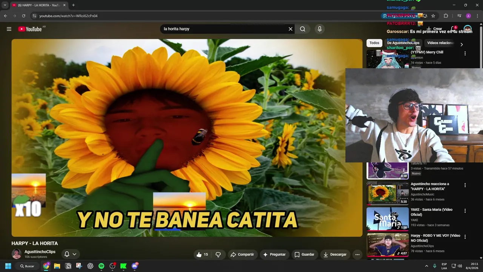This screenshot has height=272, width=483.
Task: Open Kick from the taskbar
Action: [123, 266]
